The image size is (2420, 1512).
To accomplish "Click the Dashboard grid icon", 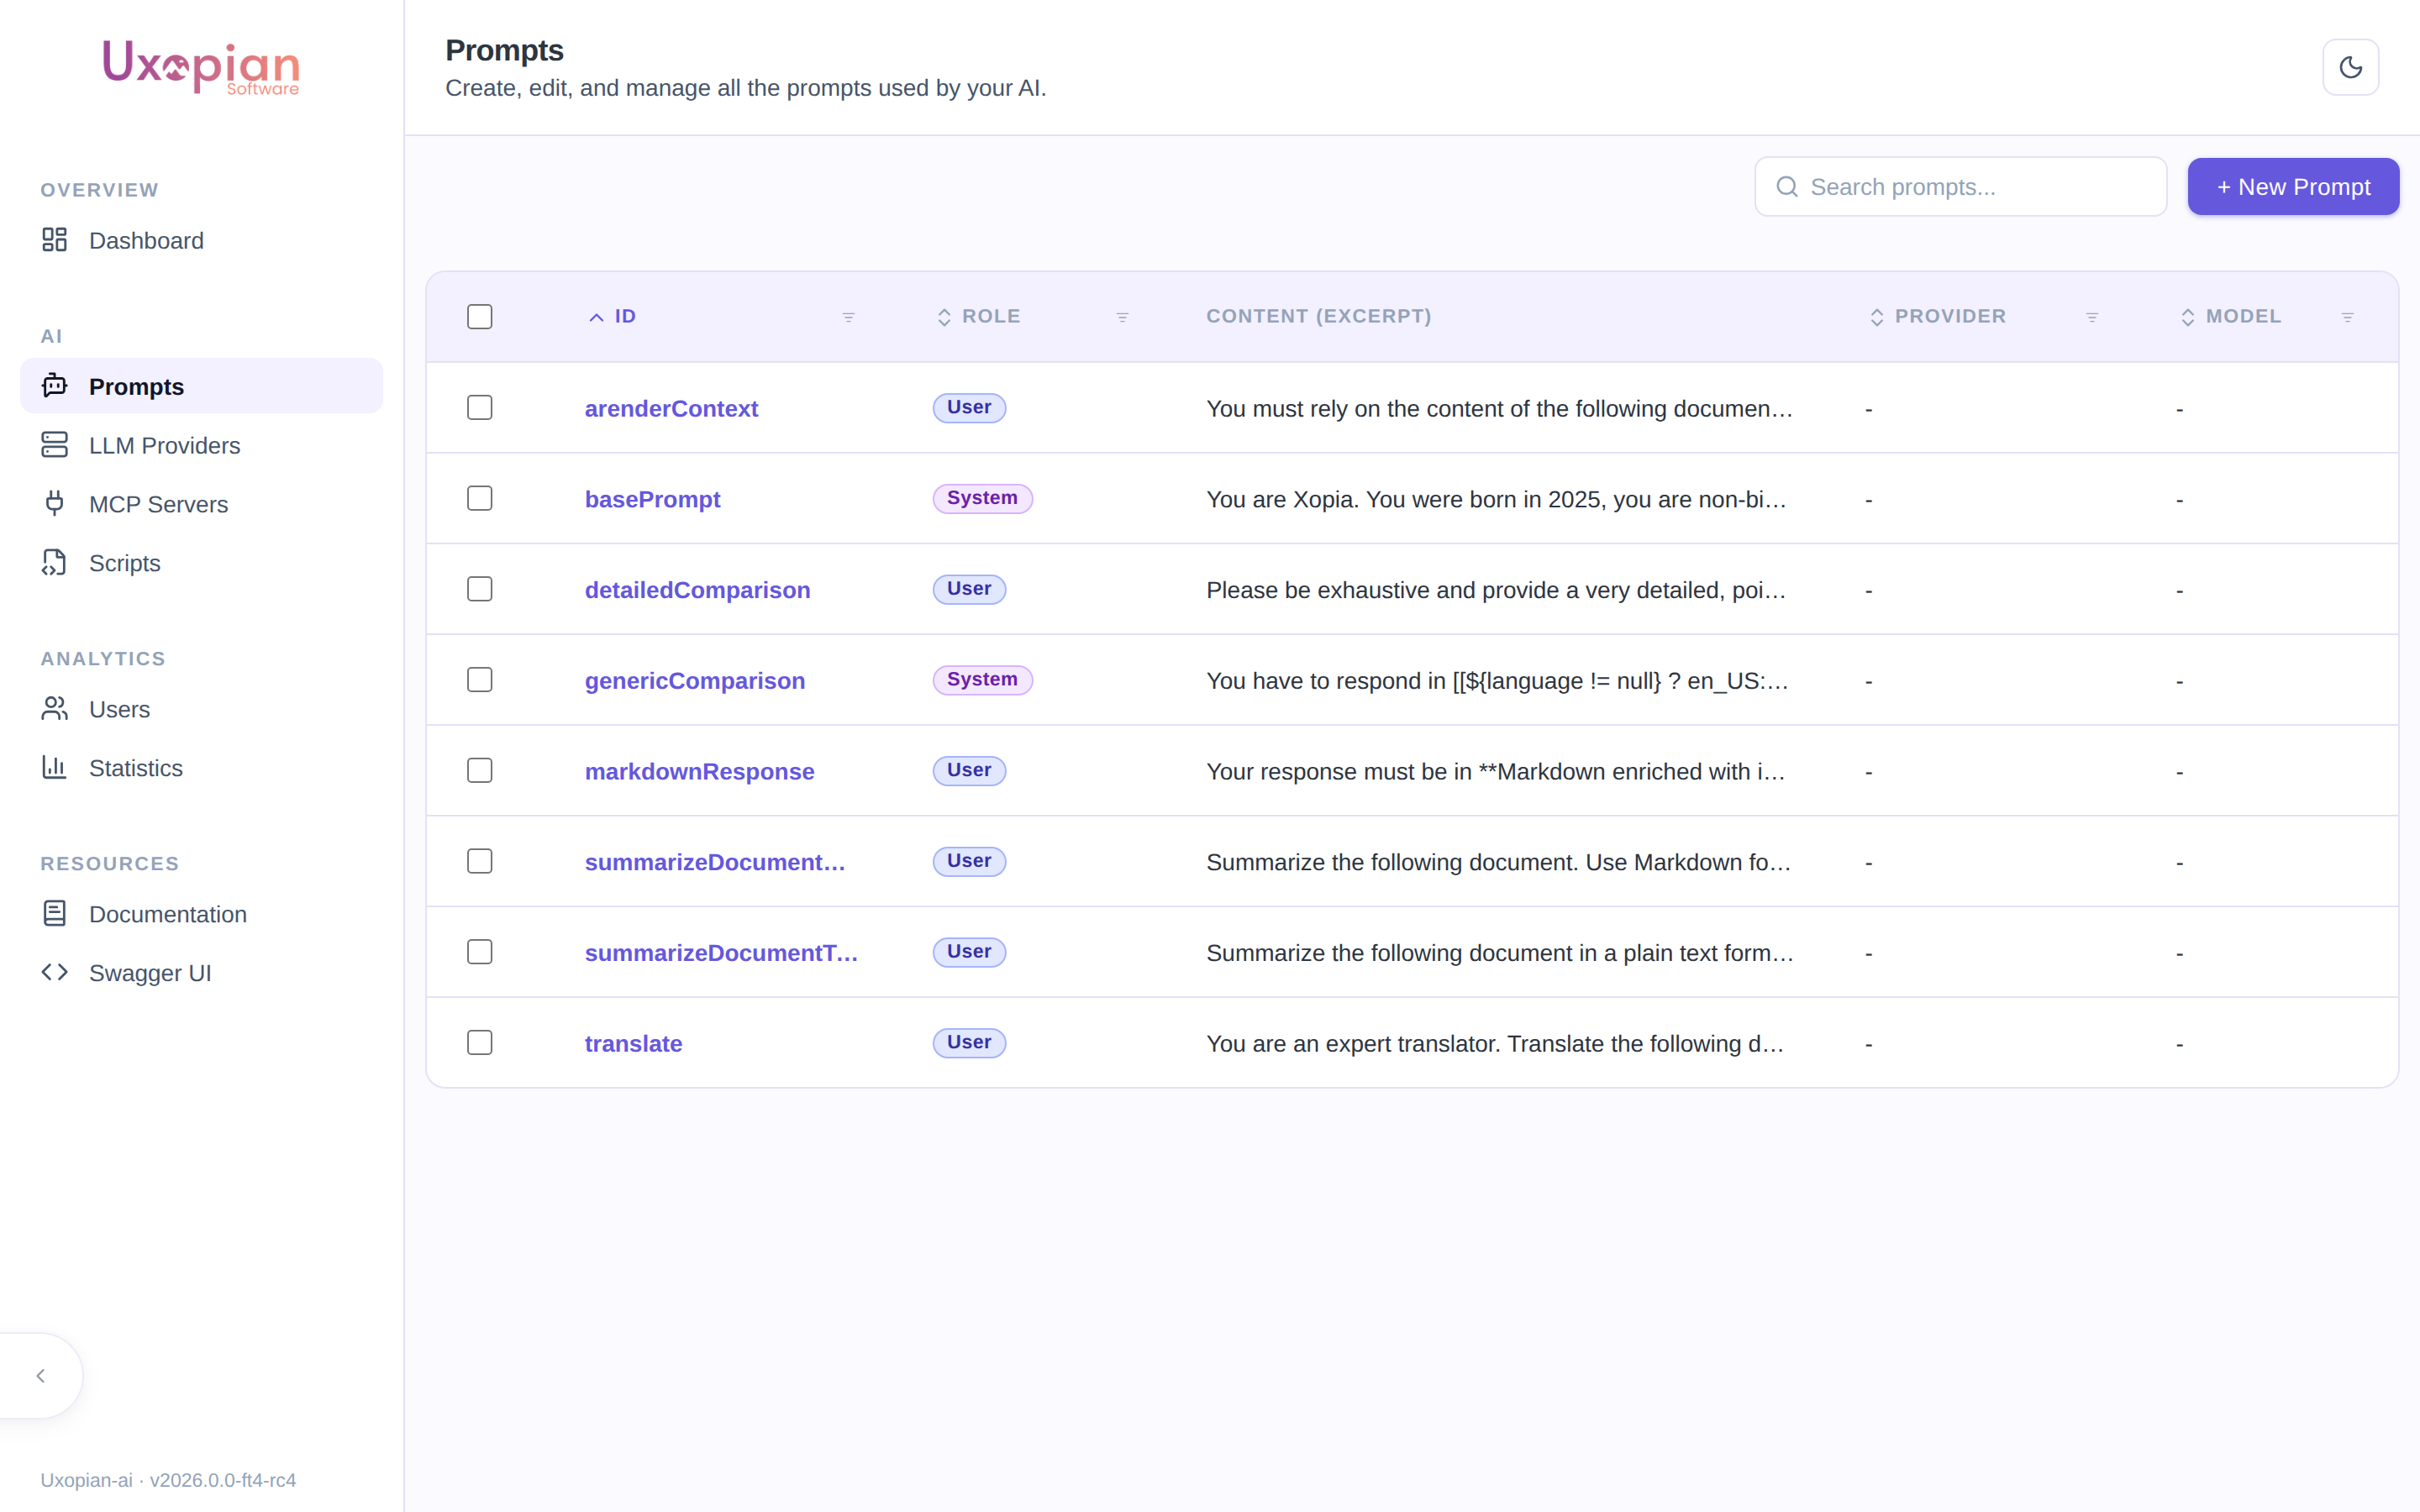I will (x=54, y=240).
